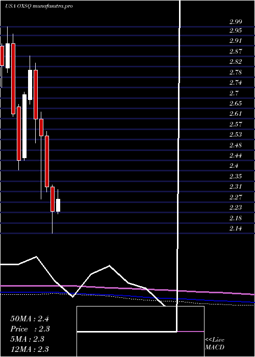255x357 pixels.
Task: Select the 2.48 price axis label
Action: point(236,145)
